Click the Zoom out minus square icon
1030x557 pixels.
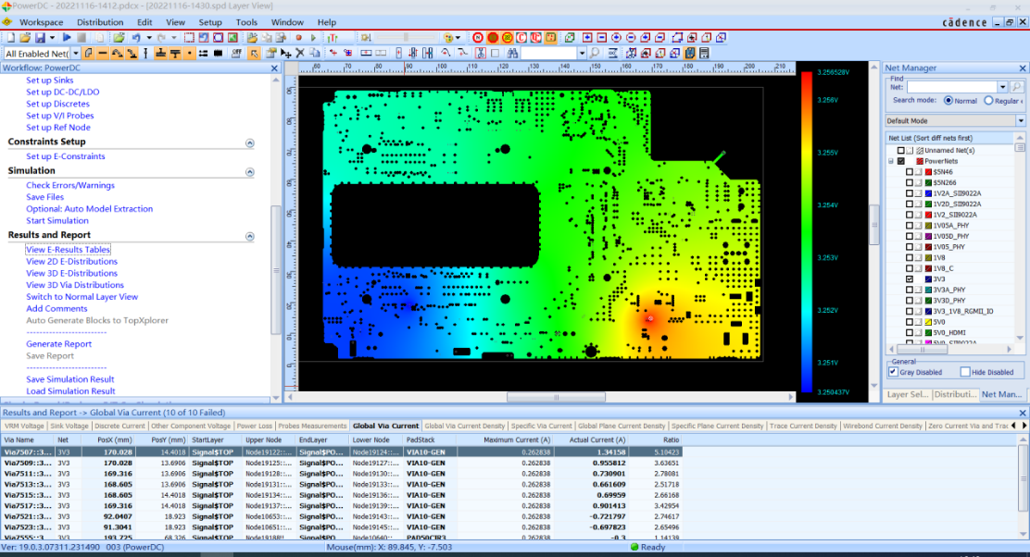pyautogui.click(x=602, y=37)
